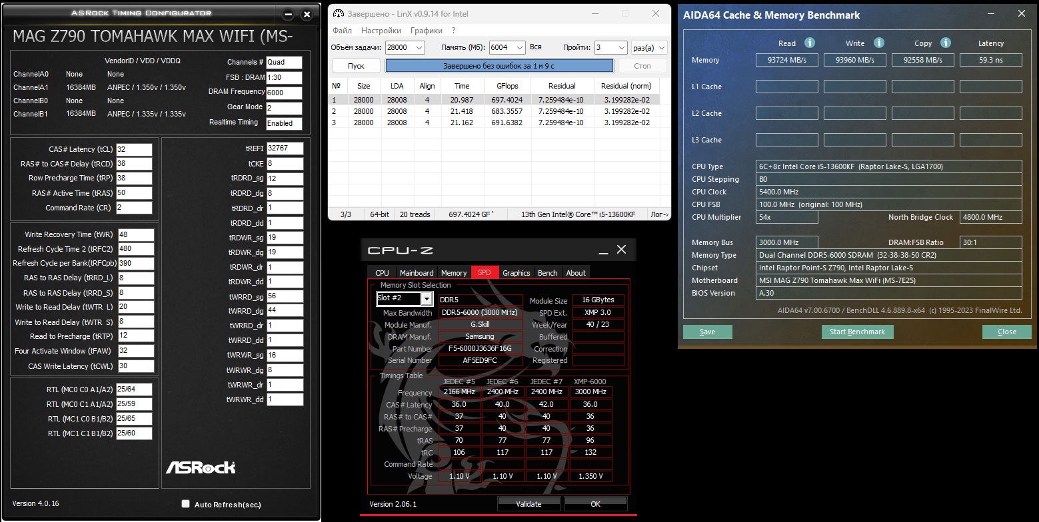Click the Residual (norm) column header
The height and width of the screenshot is (522, 1039).
(x=627, y=86)
